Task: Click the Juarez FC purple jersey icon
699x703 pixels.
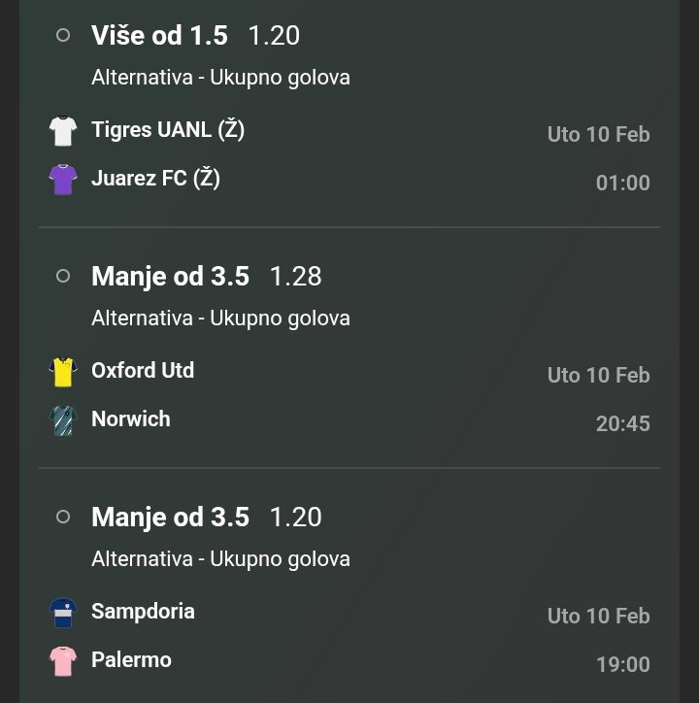Action: coord(63,180)
